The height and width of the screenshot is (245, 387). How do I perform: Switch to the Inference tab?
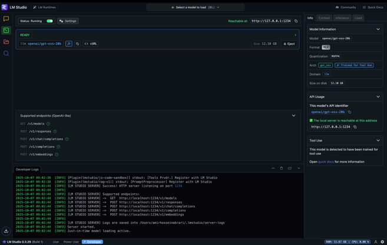(x=342, y=18)
